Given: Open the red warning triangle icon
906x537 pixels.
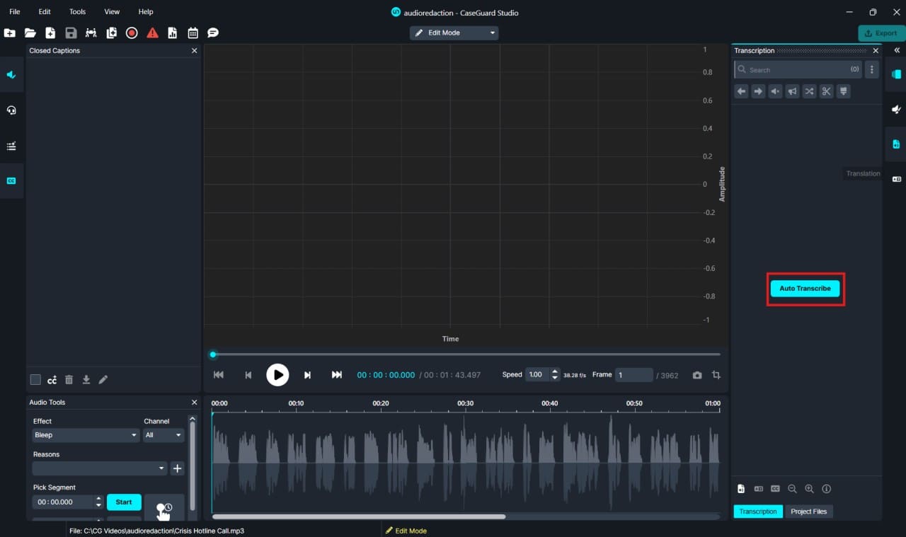Looking at the screenshot, I should [152, 33].
